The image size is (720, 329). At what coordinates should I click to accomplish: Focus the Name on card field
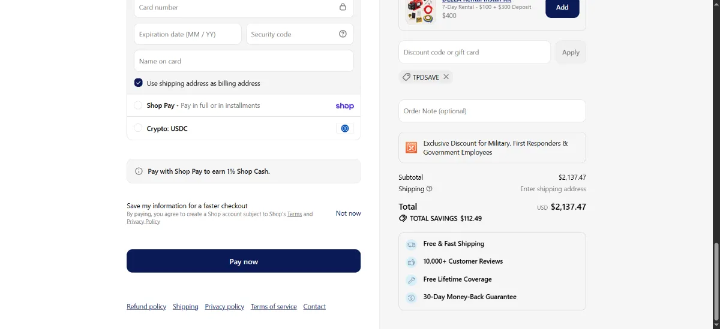pos(244,61)
